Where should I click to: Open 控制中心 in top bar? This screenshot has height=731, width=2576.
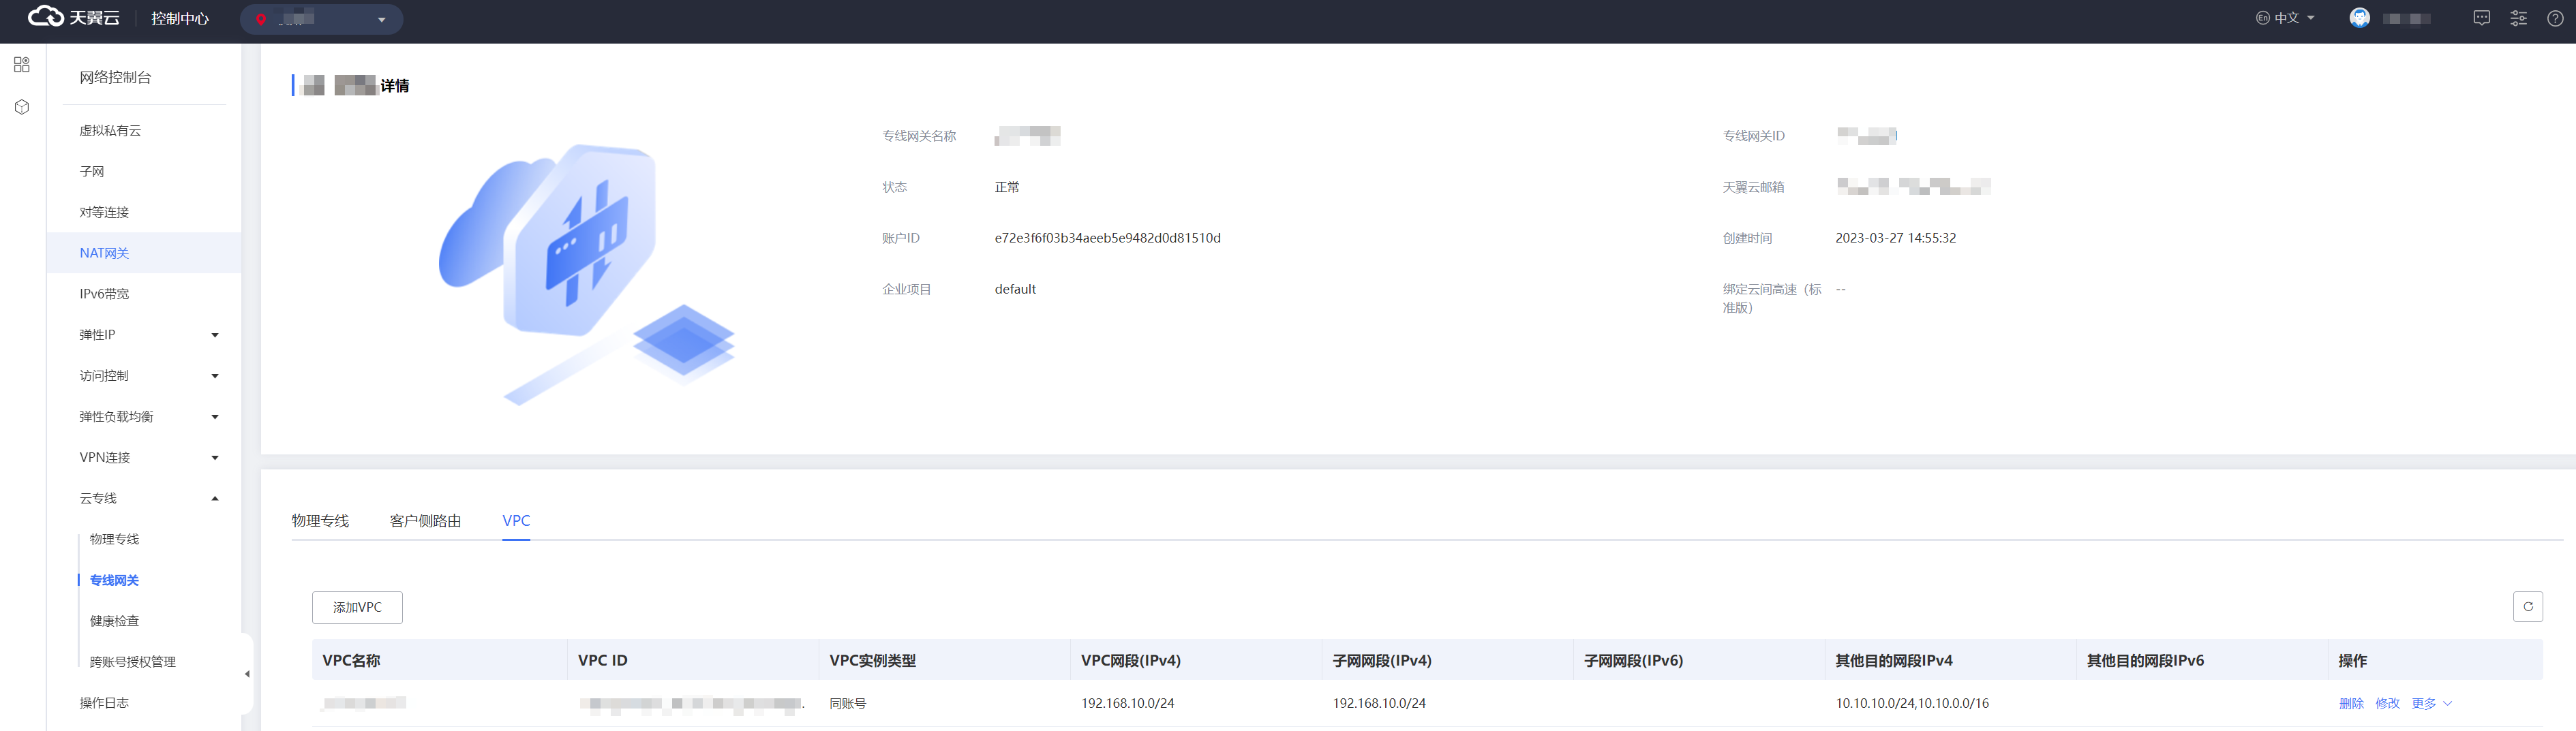pyautogui.click(x=180, y=19)
